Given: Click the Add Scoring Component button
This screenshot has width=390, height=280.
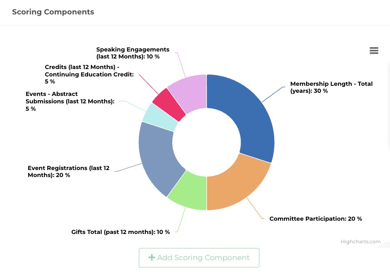Looking at the screenshot, I should (x=199, y=257).
